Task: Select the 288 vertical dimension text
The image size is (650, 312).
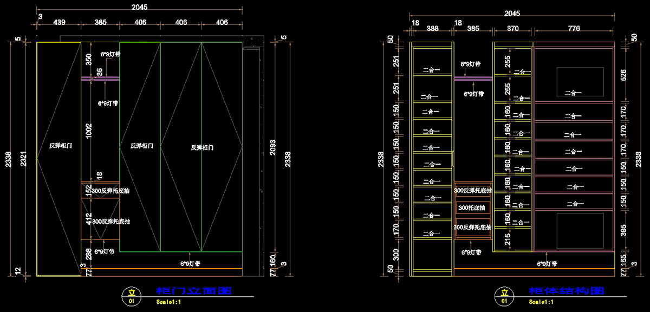Action: (89, 254)
